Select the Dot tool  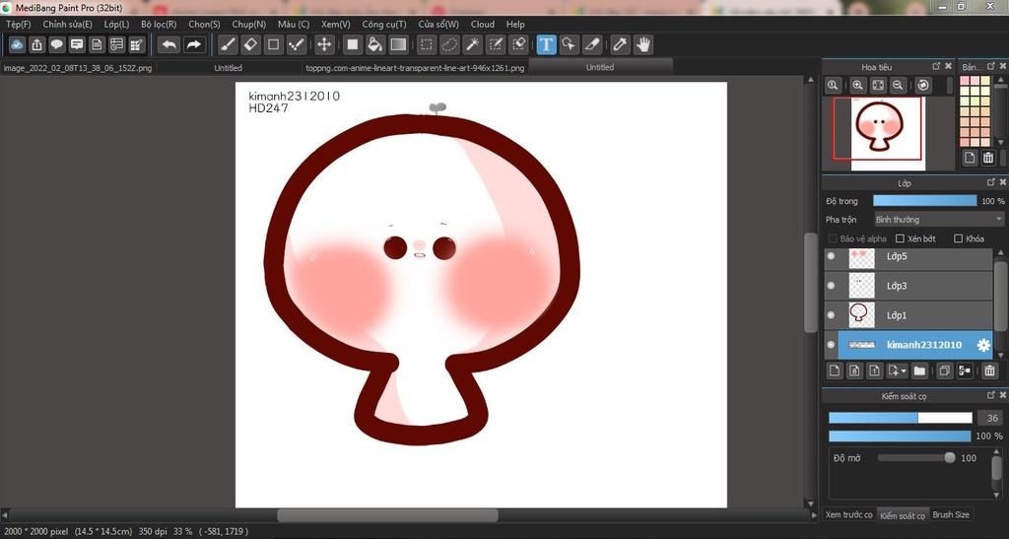(x=296, y=44)
